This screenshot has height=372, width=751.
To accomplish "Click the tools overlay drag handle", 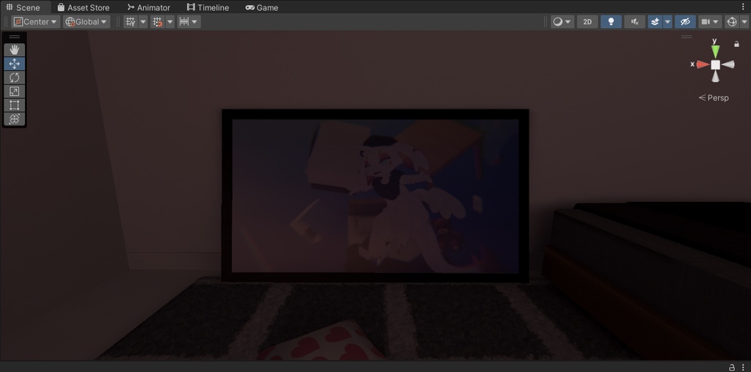I will [x=15, y=37].
